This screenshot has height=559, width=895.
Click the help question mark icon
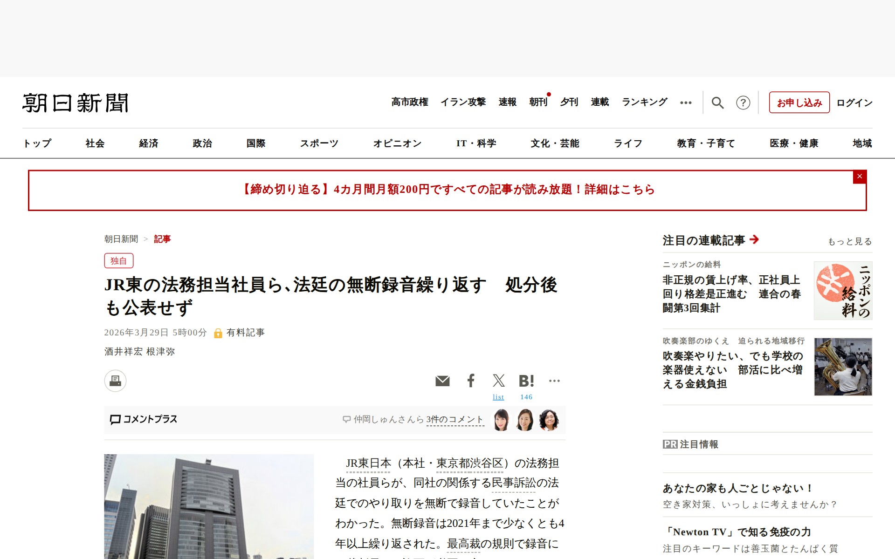(x=744, y=102)
